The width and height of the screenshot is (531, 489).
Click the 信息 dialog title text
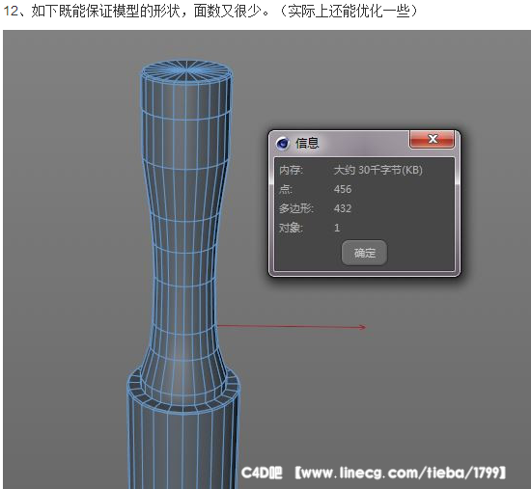click(x=307, y=143)
